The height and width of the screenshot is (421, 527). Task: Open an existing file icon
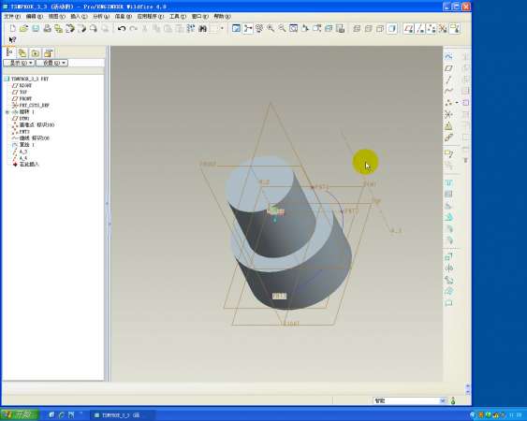tap(23, 29)
